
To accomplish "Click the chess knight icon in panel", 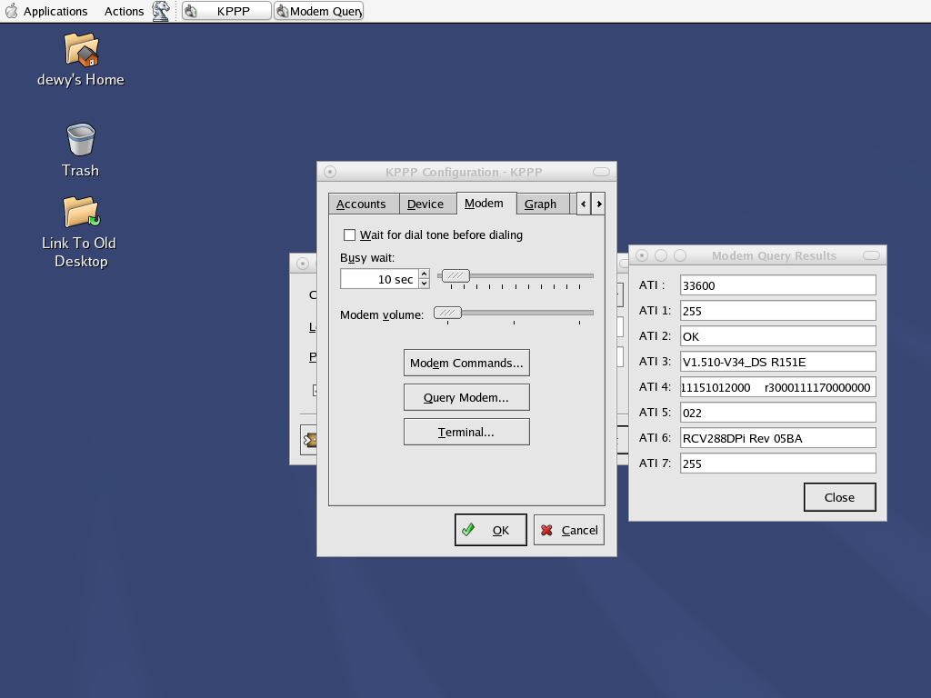I will [x=161, y=11].
